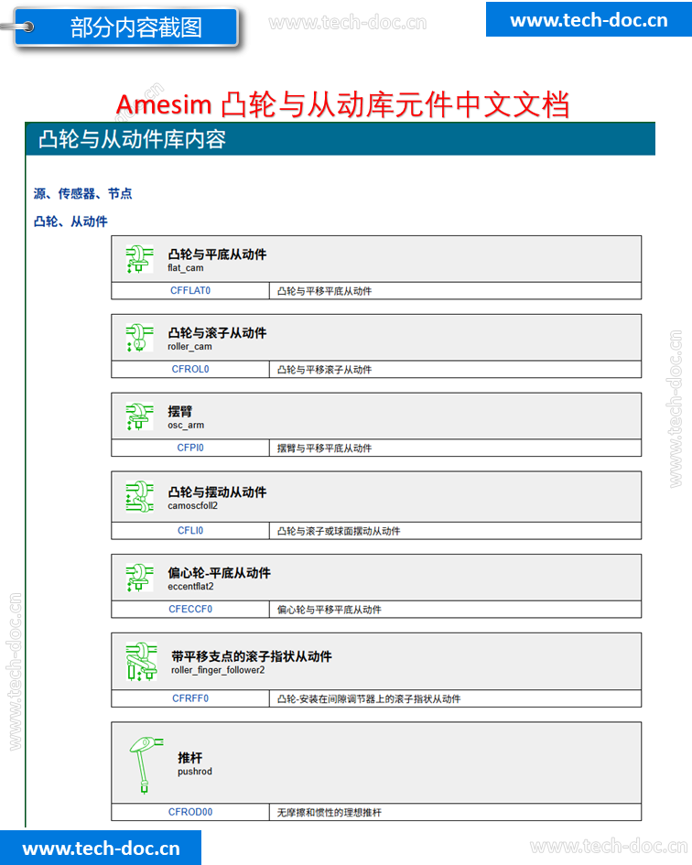Open the CFROD00 submodel link
The width and height of the screenshot is (692, 865).
pos(190,812)
